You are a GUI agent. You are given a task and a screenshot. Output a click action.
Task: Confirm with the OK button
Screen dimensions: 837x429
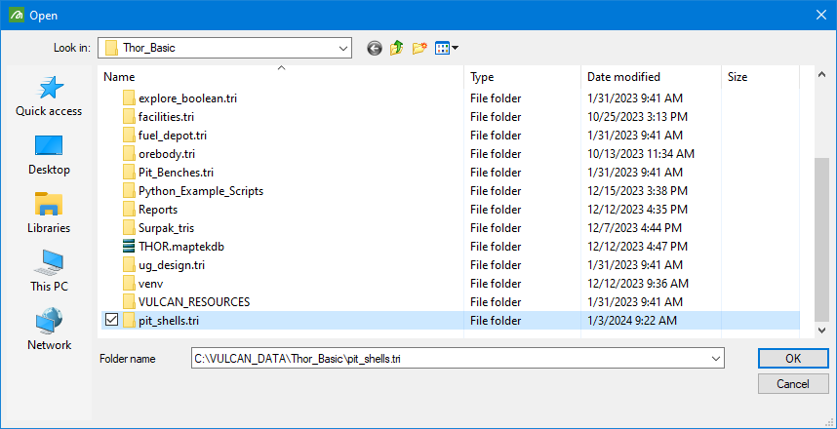793,359
